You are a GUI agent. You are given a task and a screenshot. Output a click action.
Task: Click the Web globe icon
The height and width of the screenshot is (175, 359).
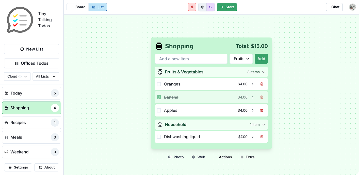(199, 157)
